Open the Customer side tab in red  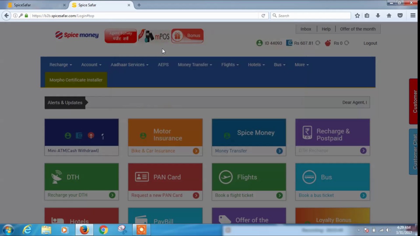coord(414,102)
